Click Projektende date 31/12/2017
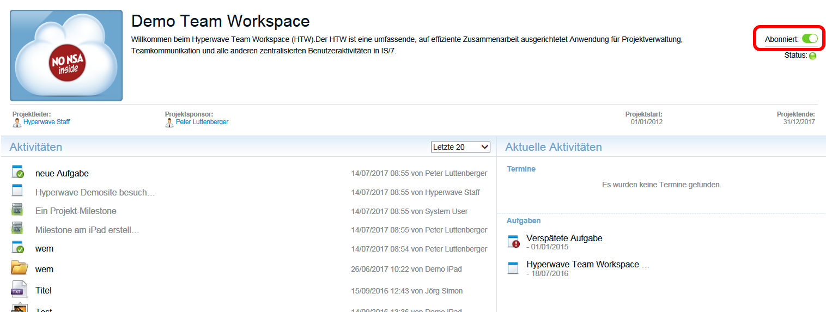Screen dimensions: 826x312 point(799,122)
